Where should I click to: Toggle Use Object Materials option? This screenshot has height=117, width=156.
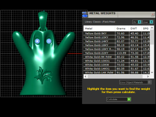click(x=136, y=82)
